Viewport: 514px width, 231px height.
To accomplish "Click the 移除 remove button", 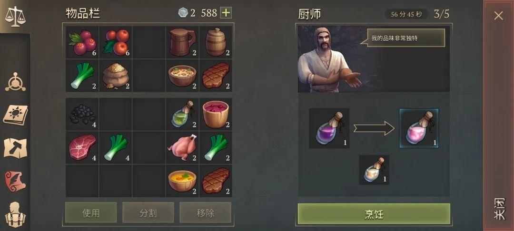I will [x=205, y=212].
